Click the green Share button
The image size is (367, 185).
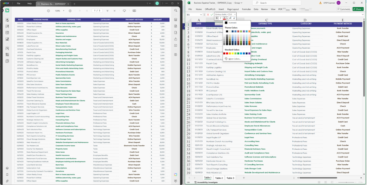point(358,9)
